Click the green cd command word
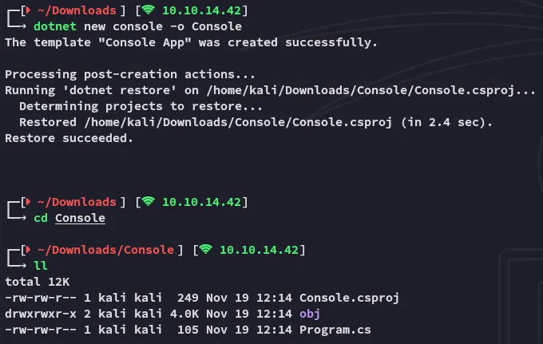Image resolution: width=543 pixels, height=344 pixels. [x=41, y=217]
